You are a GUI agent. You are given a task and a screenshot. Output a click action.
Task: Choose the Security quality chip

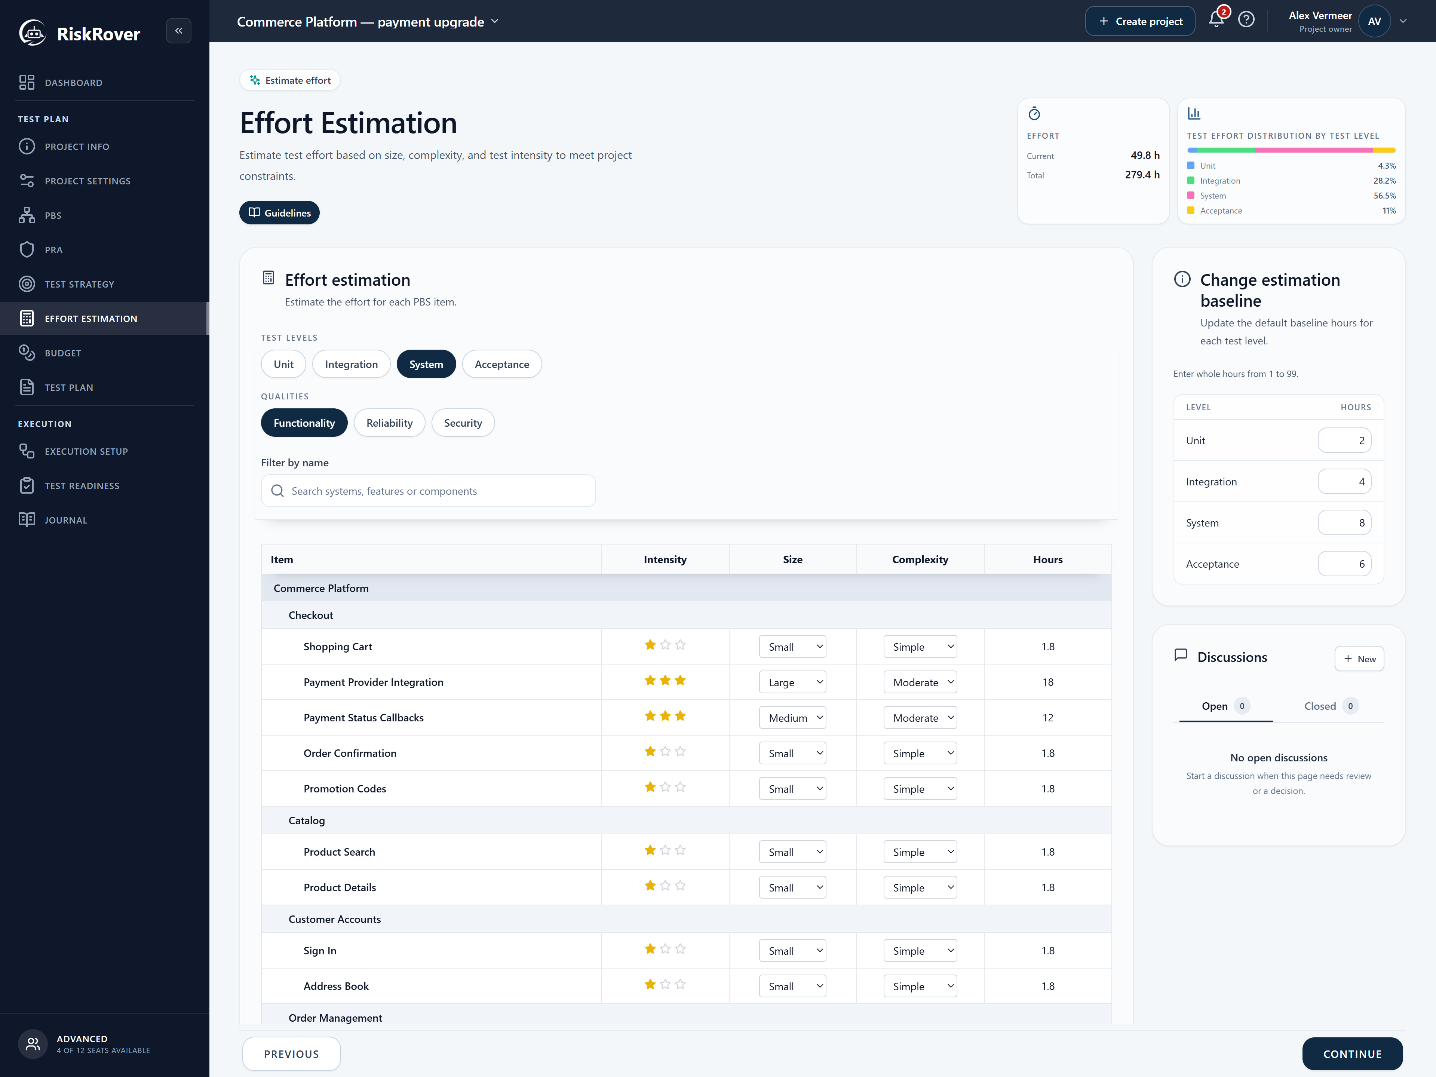coord(463,423)
